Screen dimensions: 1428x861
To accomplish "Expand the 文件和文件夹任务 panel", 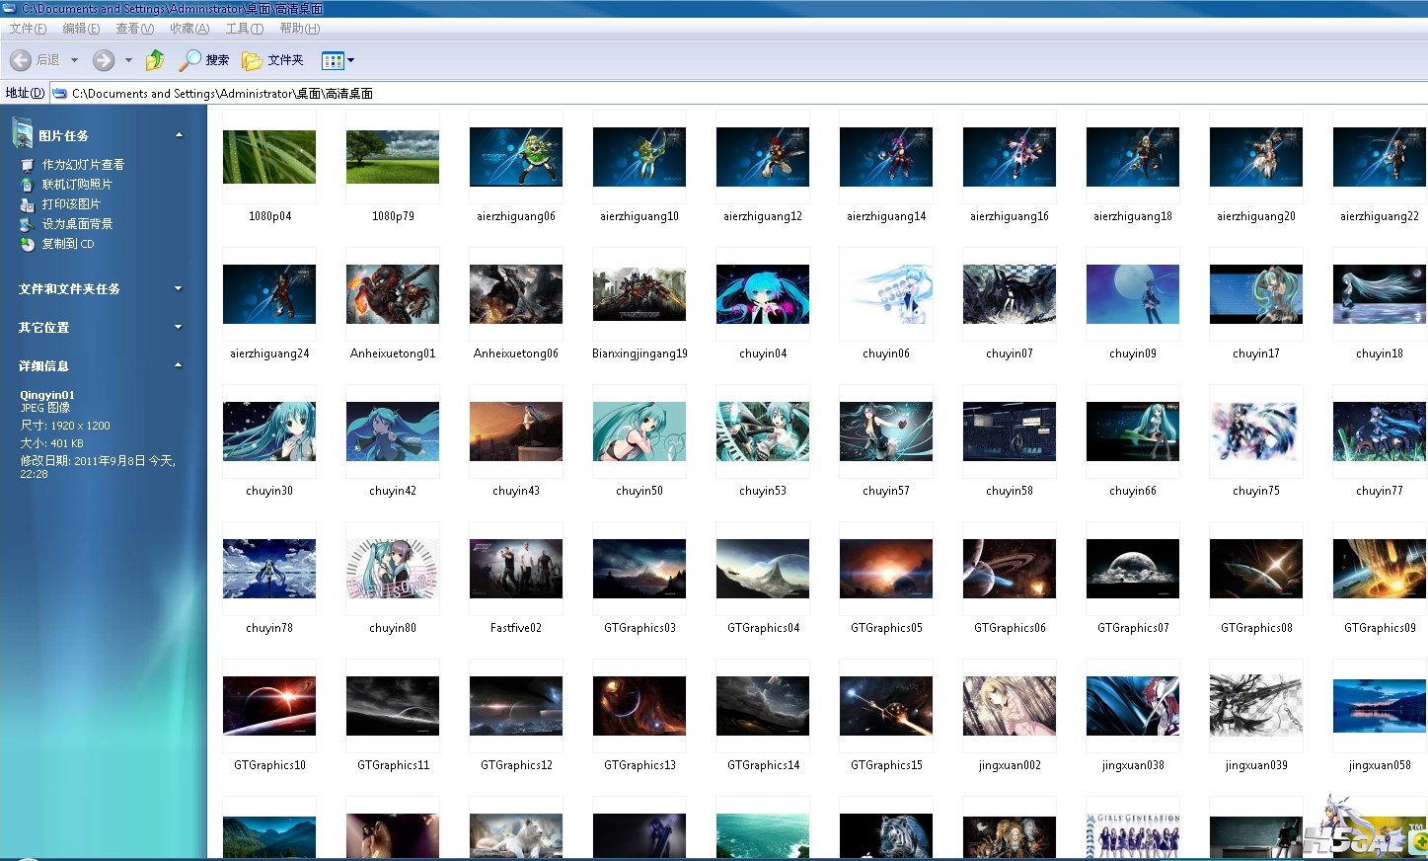I will (179, 288).
